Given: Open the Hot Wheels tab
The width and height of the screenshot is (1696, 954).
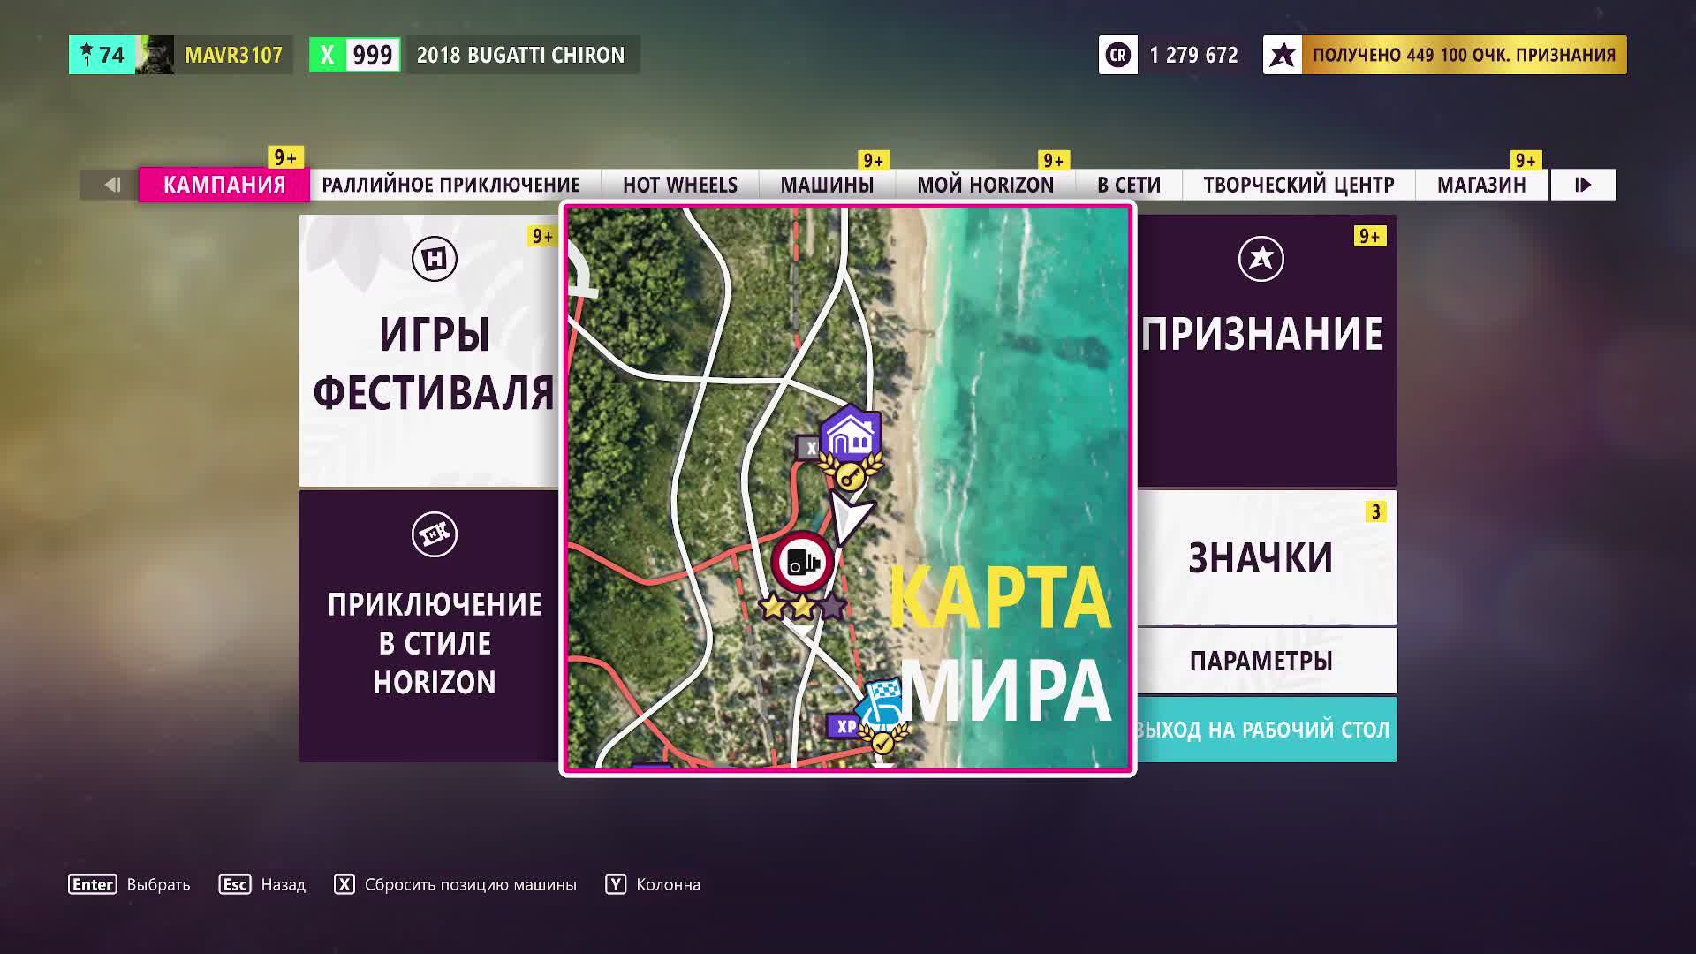Looking at the screenshot, I should [x=679, y=185].
